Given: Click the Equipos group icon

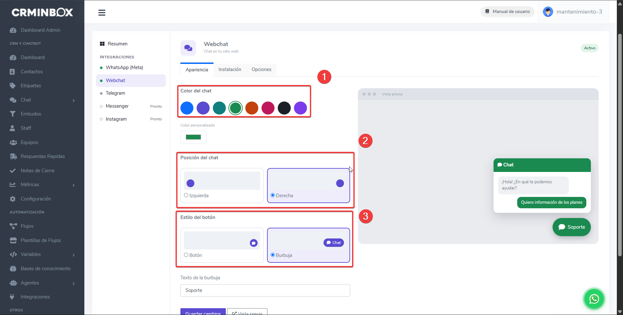Looking at the screenshot, I should (13, 142).
